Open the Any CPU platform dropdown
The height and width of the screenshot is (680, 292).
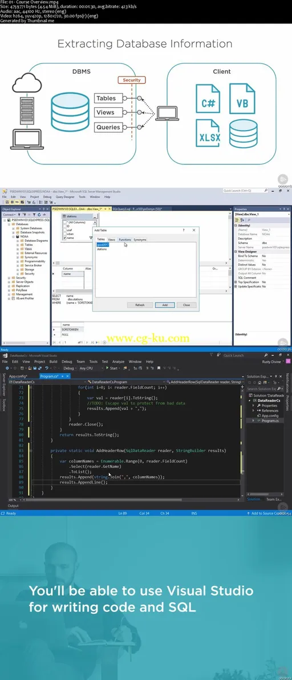click(91, 368)
